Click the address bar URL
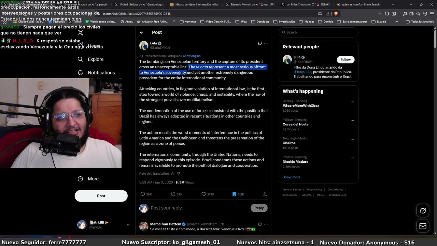Image resolution: width=437 pixels, height=246 pixels. (x=137, y=14)
